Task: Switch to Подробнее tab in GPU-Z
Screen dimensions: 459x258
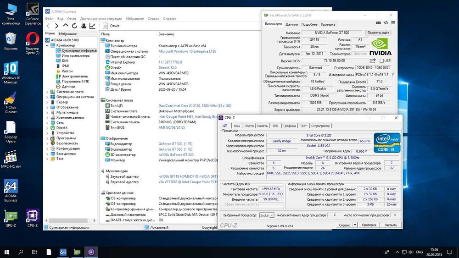Action: 309,25
